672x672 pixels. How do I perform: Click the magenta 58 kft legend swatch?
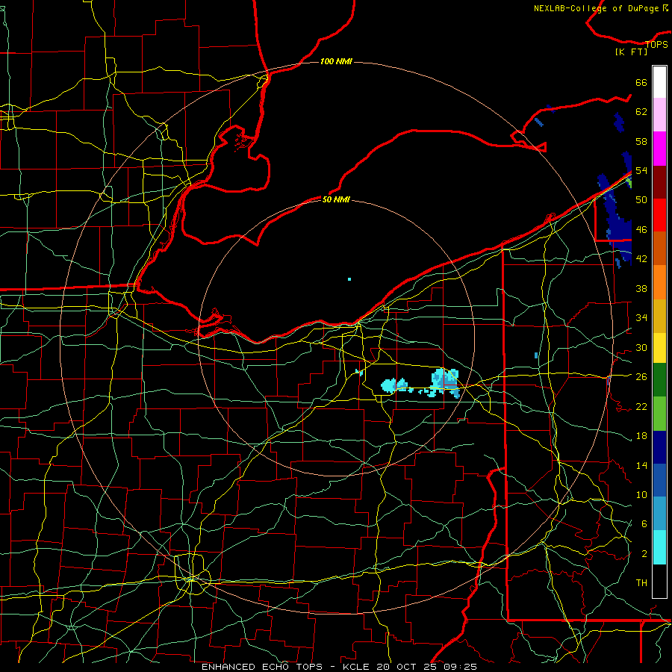(659, 149)
